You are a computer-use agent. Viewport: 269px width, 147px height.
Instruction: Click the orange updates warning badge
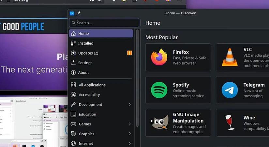pos(129,53)
